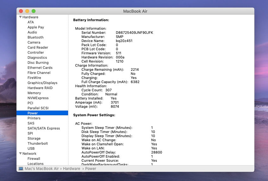Collapse the Hardware disclosure triangle
Image resolution: width=268 pixels, height=181 pixels.
click(21, 17)
